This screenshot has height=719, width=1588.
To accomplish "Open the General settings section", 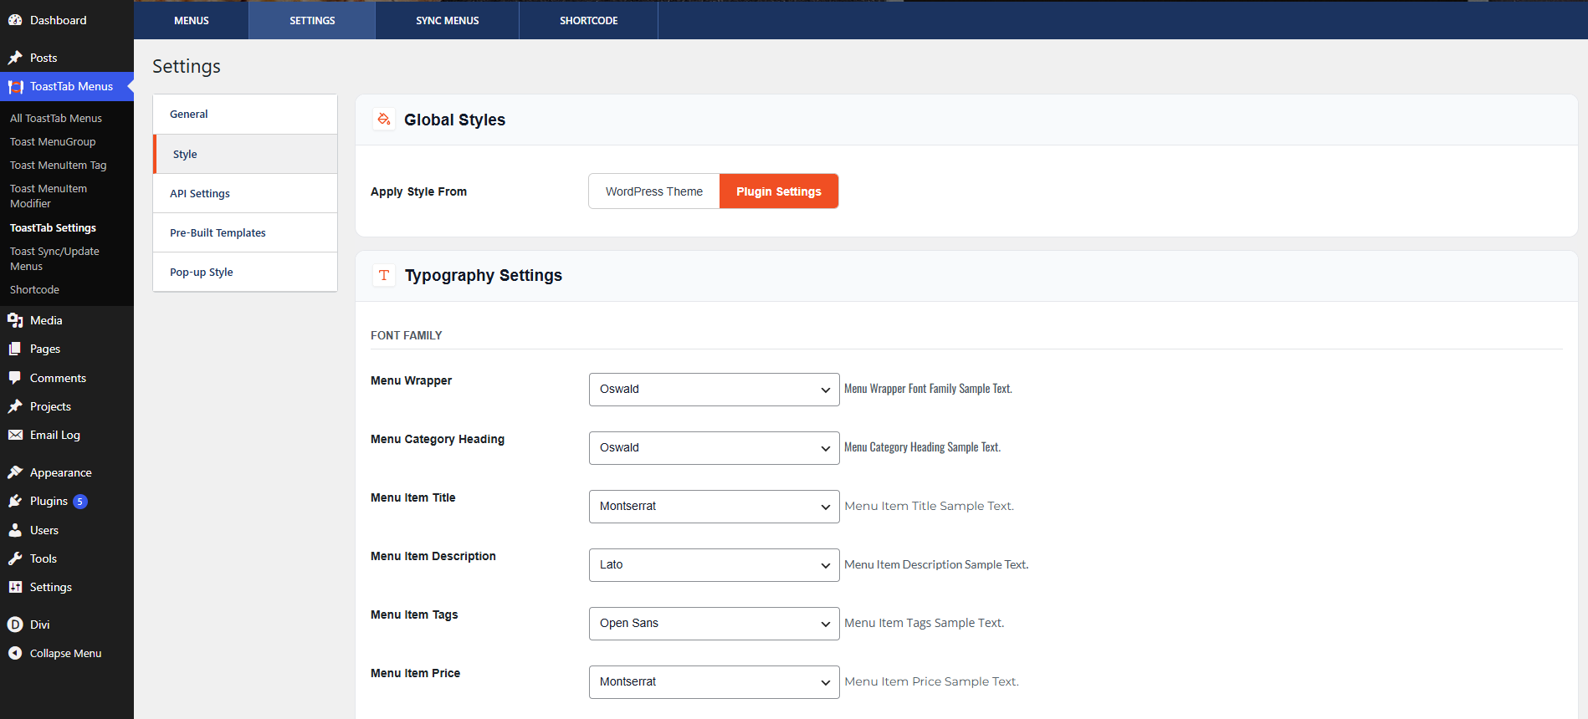I will (x=245, y=115).
